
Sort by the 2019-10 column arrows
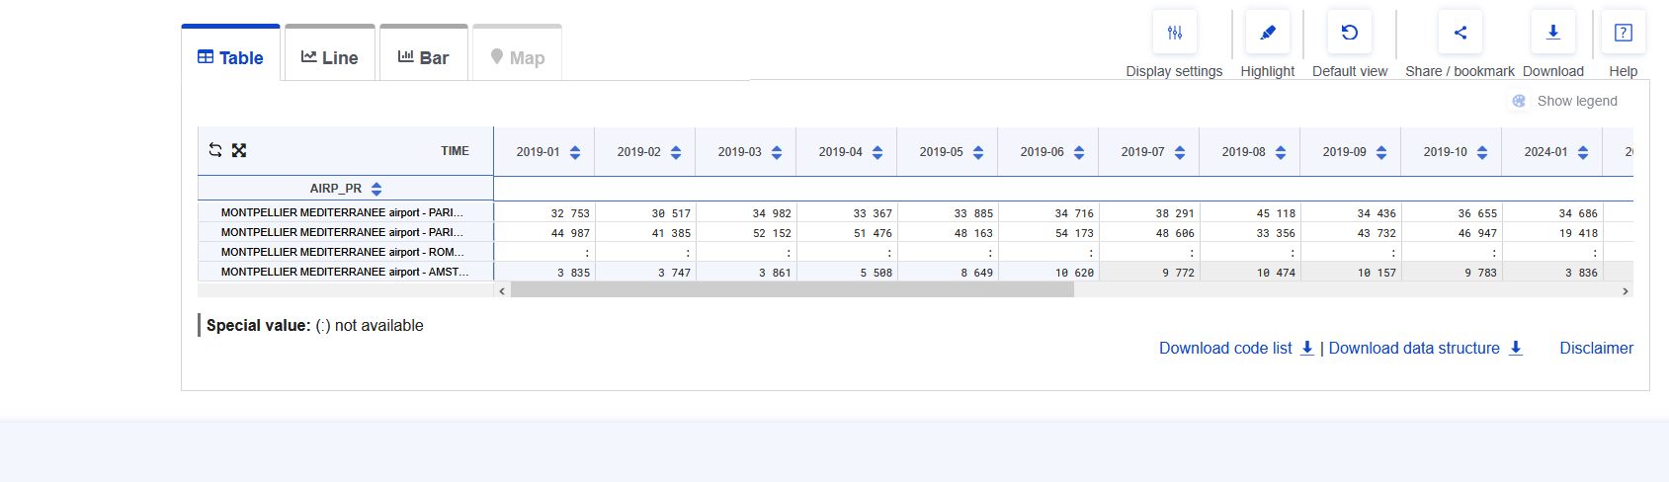click(x=1482, y=152)
